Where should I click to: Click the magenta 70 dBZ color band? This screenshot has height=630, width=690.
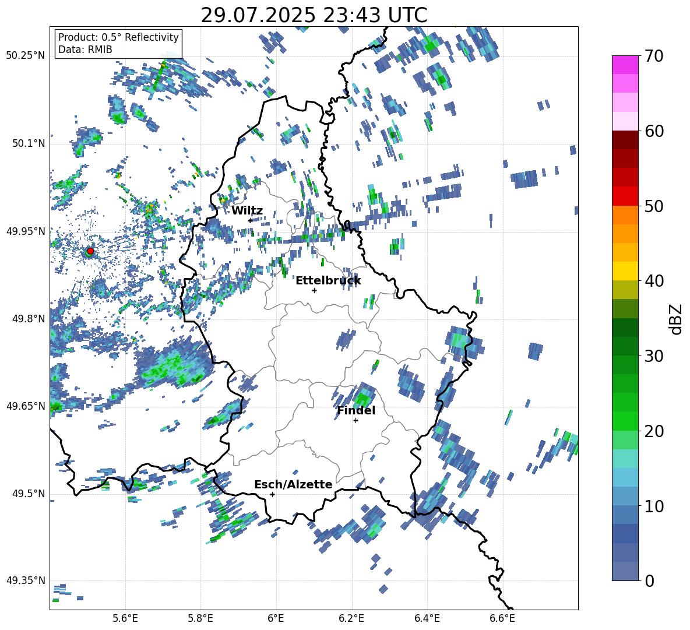[625, 65]
